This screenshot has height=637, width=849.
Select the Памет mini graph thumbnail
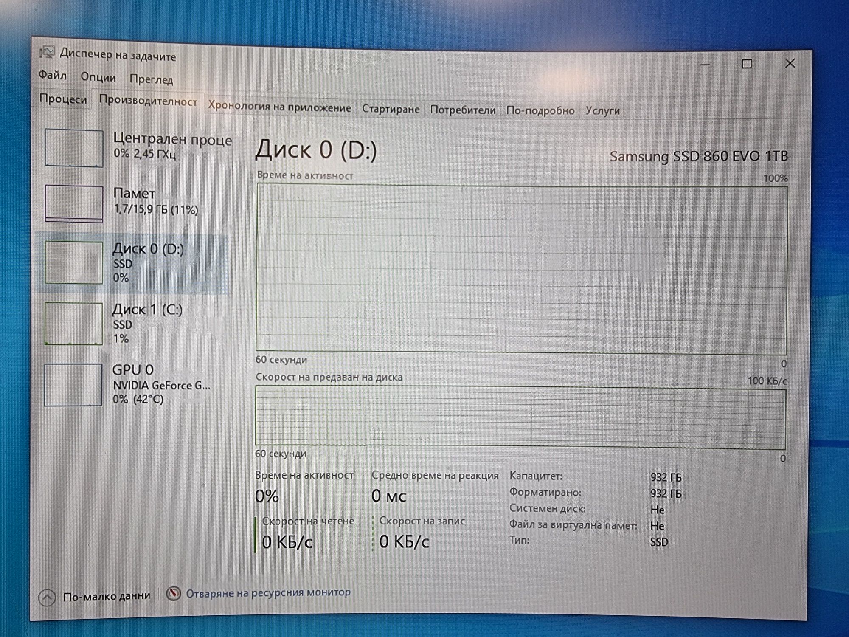74,203
